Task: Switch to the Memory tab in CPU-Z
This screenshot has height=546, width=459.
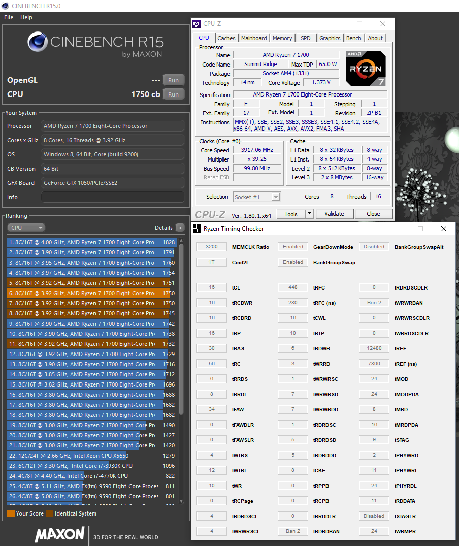Action: (282, 38)
